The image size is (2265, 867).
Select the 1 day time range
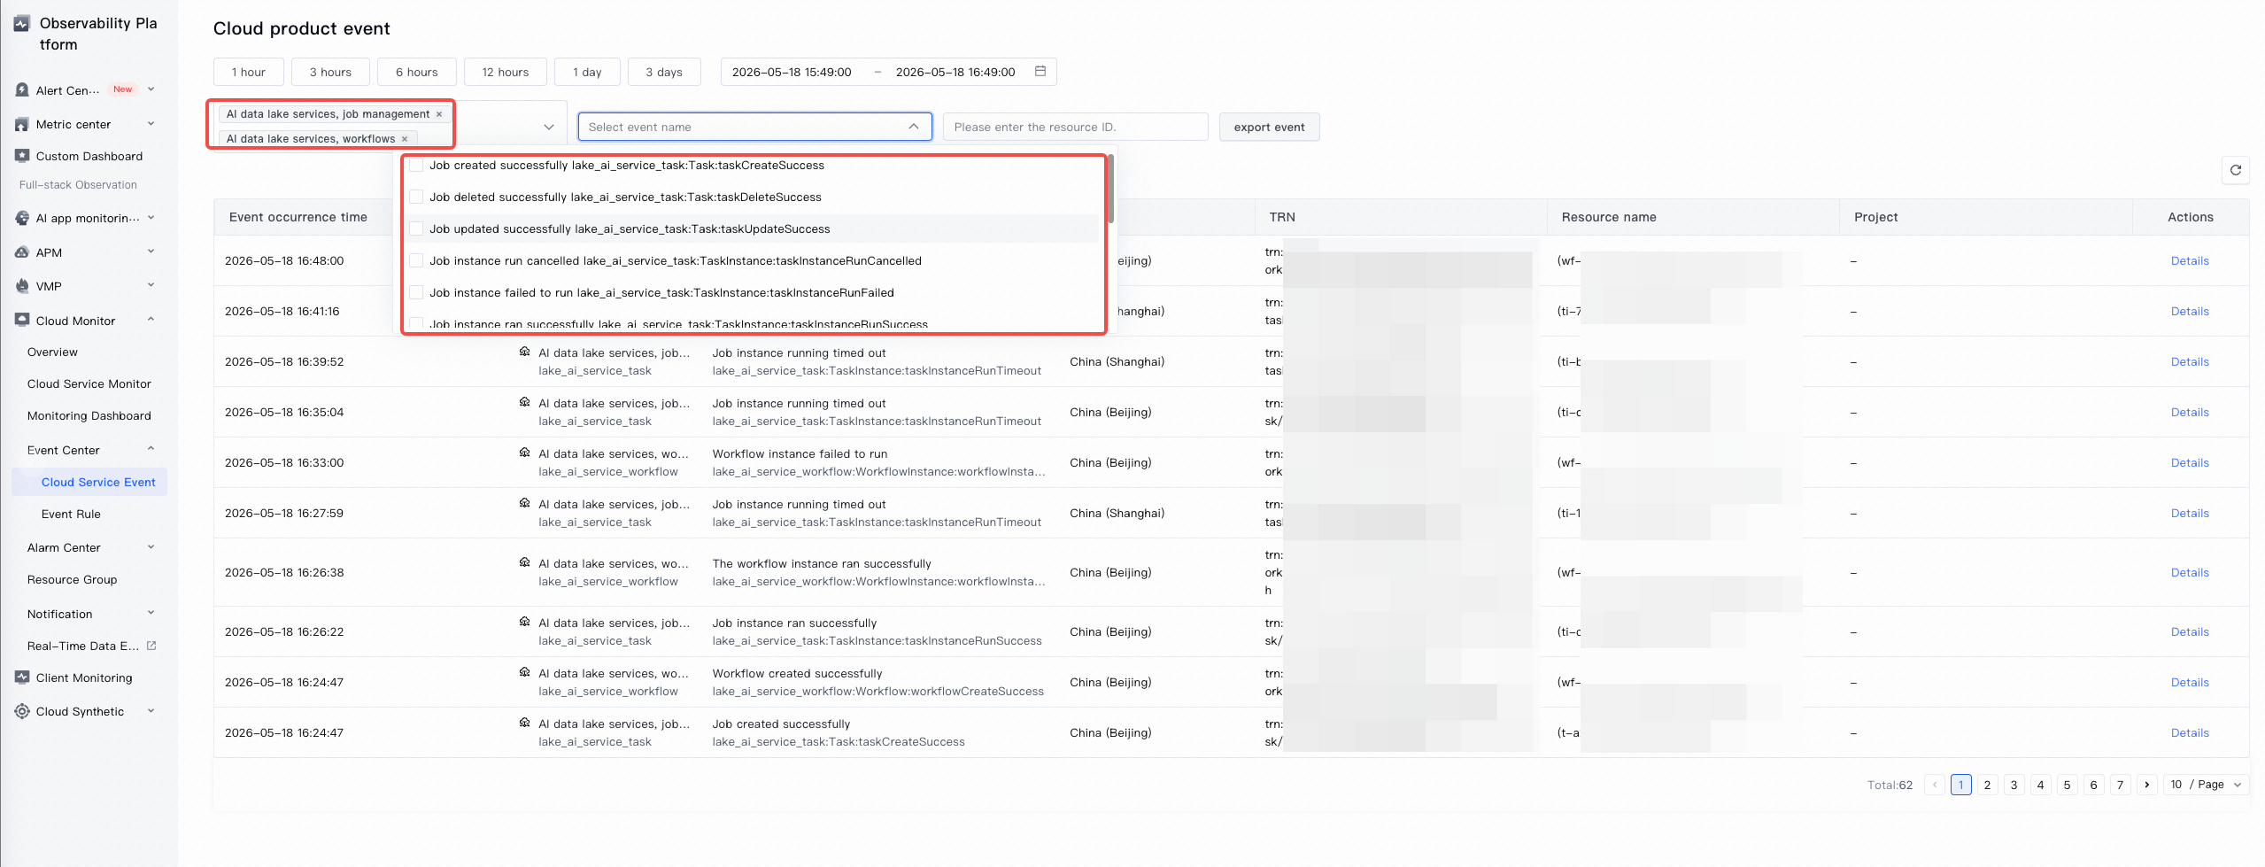tap(587, 72)
